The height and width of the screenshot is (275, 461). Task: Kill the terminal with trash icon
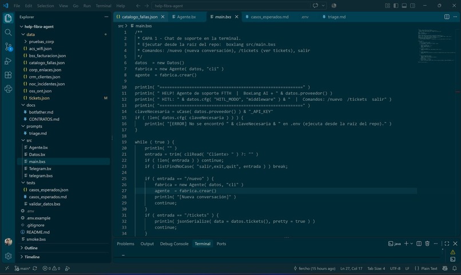[427, 243]
